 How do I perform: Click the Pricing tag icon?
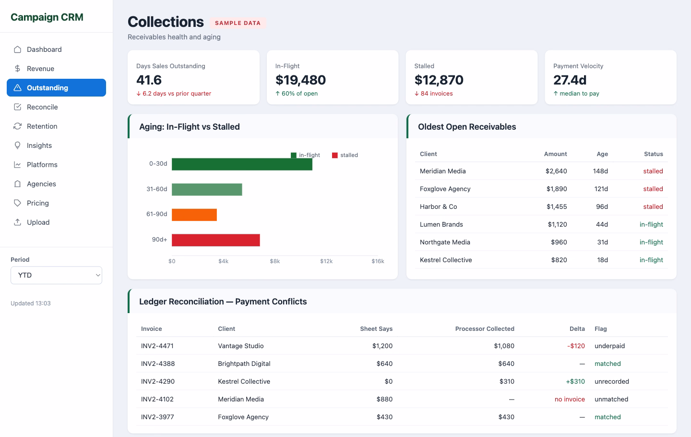[x=17, y=203]
